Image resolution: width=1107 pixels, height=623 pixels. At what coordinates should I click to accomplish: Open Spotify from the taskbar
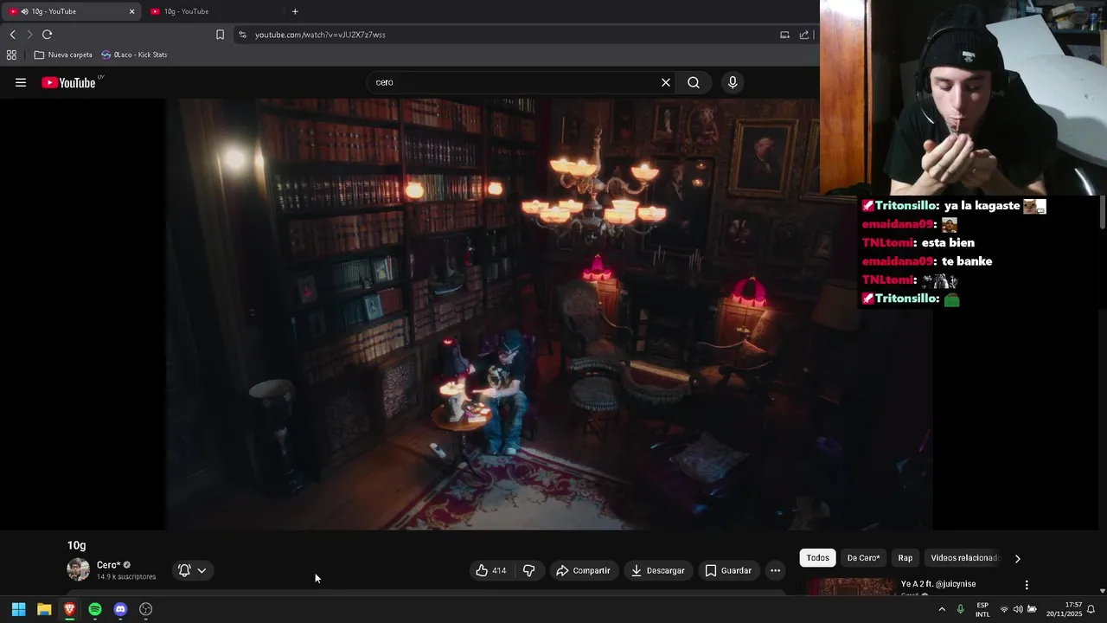point(95,609)
